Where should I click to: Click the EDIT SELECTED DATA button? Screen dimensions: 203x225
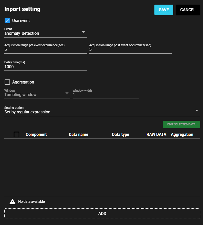[181, 124]
